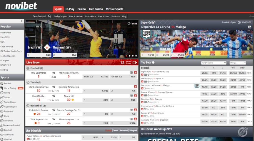Screen dimensions: 254x141
Task: Select Malaga win at 61/20 in Super Odds
Action: point(177,55)
